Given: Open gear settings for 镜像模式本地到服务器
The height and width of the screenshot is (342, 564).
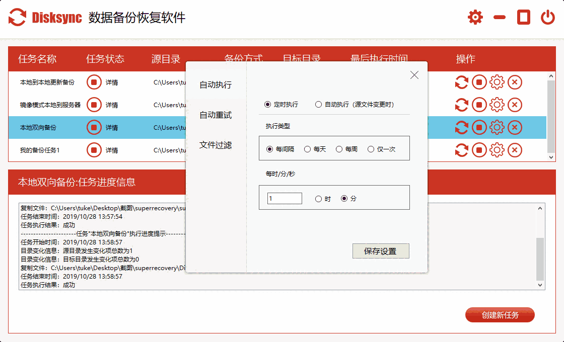Looking at the screenshot, I should pyautogui.click(x=497, y=105).
